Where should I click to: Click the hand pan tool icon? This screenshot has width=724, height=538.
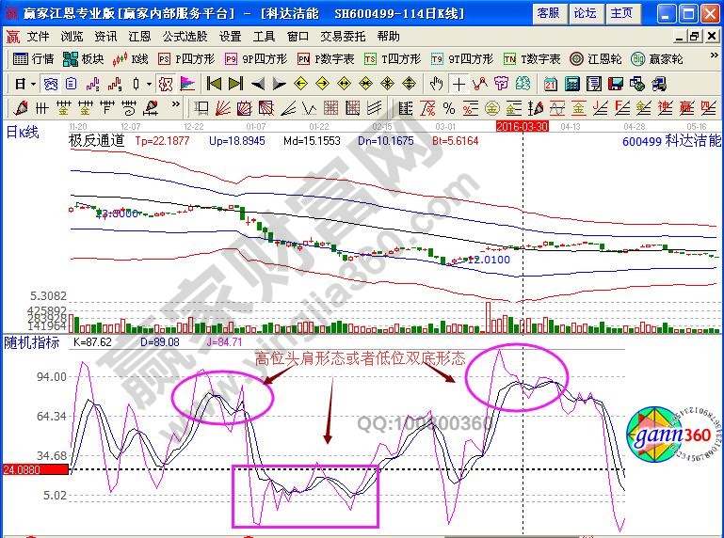436,83
